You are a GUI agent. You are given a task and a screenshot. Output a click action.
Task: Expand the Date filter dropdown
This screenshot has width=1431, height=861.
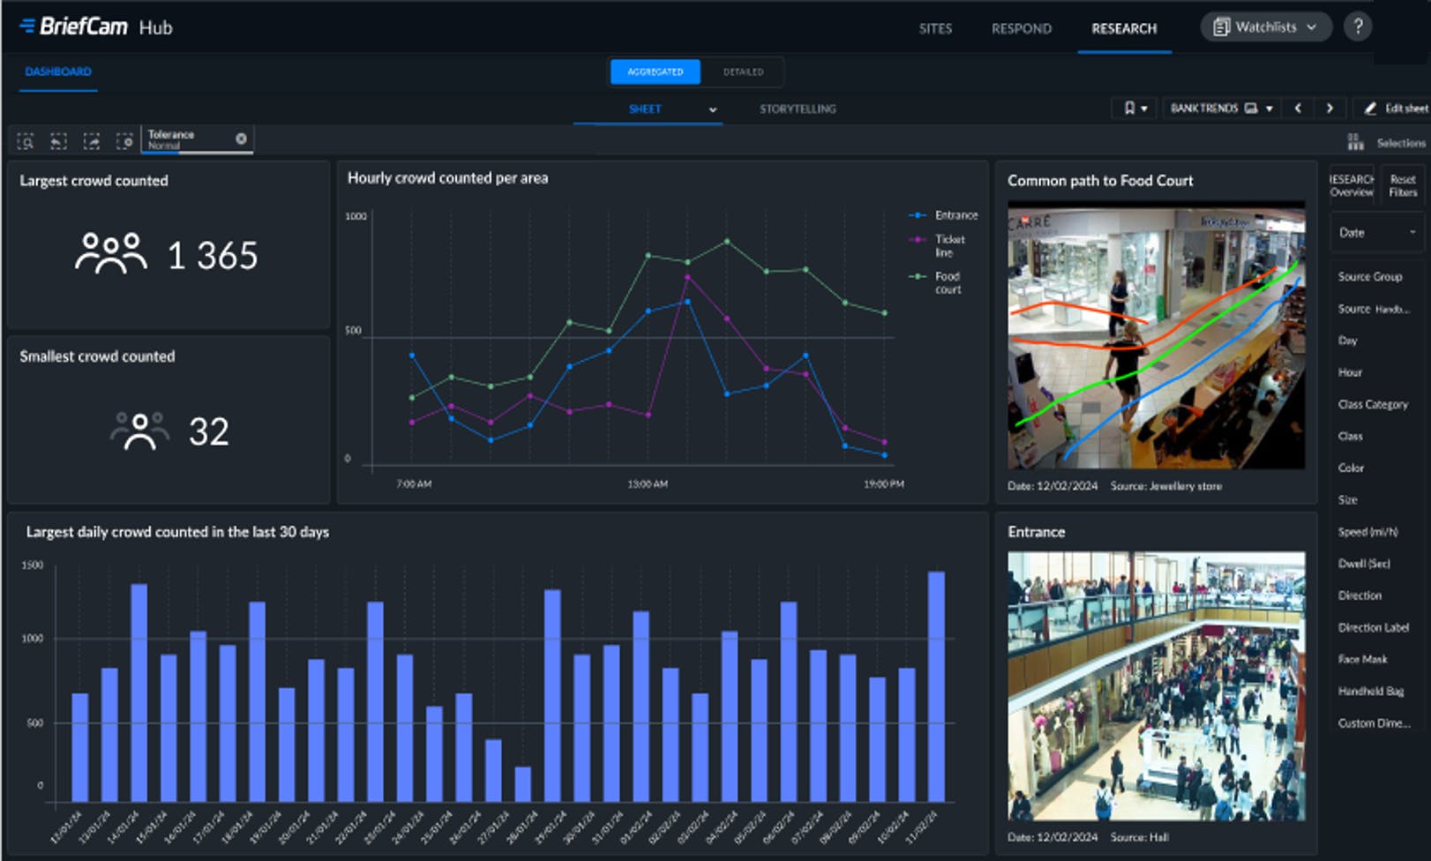1376,233
